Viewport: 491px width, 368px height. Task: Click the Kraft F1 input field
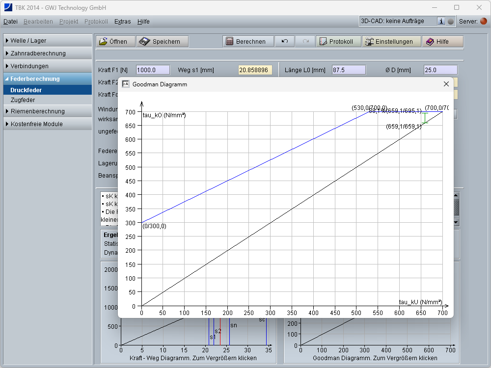tap(153, 70)
